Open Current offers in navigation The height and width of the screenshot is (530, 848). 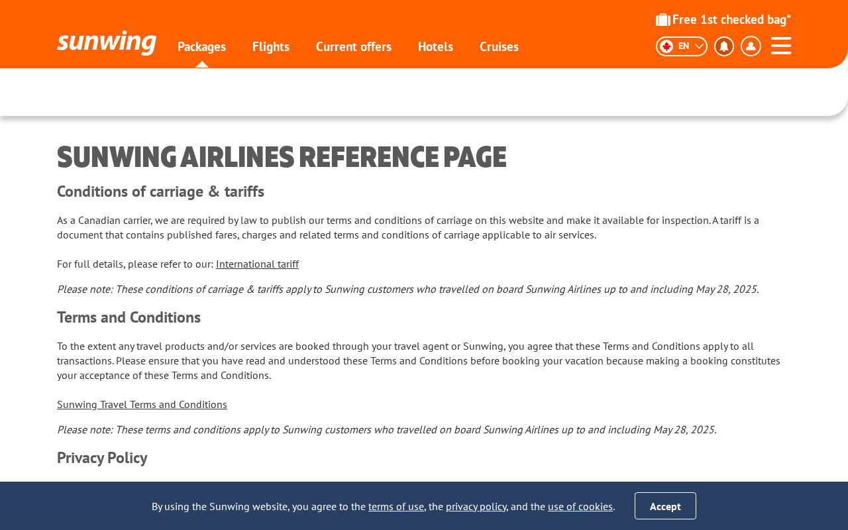click(354, 46)
